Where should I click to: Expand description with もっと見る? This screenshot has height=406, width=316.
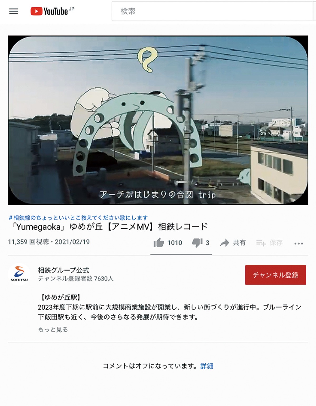pyautogui.click(x=53, y=329)
